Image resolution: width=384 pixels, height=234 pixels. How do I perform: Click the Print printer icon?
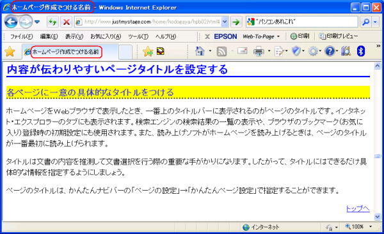click(259, 52)
